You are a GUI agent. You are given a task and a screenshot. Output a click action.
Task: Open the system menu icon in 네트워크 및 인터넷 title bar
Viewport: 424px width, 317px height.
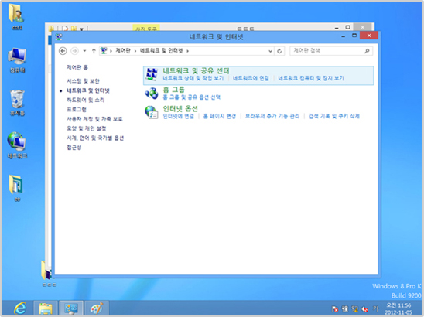point(59,37)
